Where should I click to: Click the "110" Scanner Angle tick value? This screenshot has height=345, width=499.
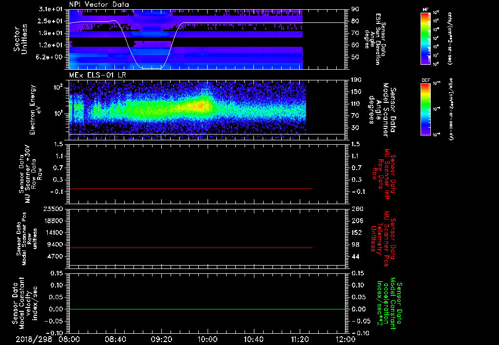tap(356, 104)
